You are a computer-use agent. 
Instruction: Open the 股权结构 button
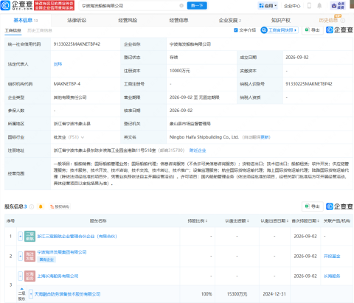click(60, 206)
